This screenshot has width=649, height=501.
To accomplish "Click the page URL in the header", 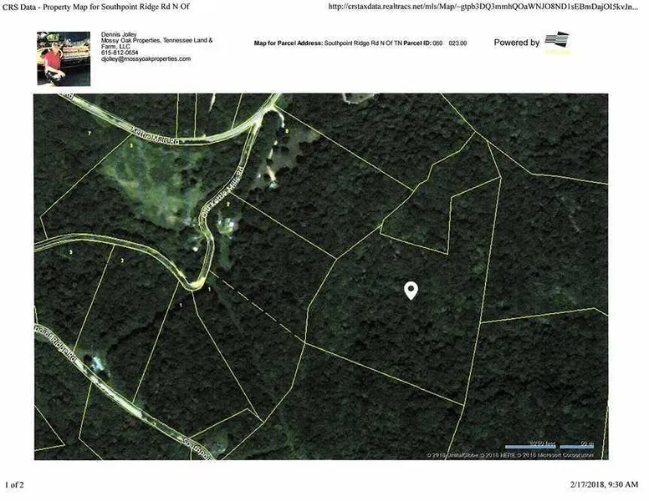I will click(482, 7).
